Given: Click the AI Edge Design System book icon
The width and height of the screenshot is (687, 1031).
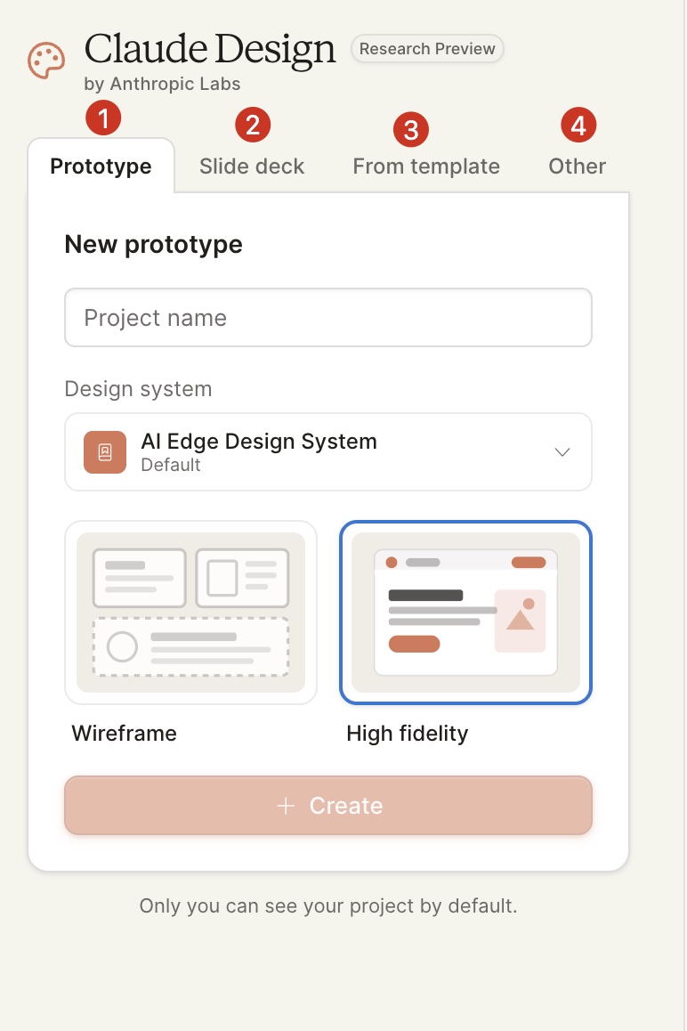Looking at the screenshot, I should 104,452.
